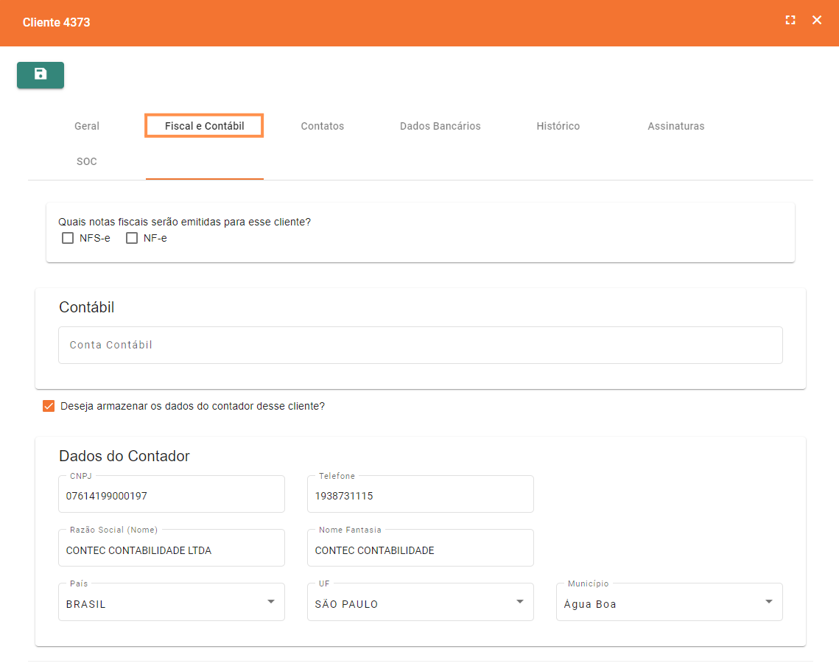Select the Histórico tab

558,126
